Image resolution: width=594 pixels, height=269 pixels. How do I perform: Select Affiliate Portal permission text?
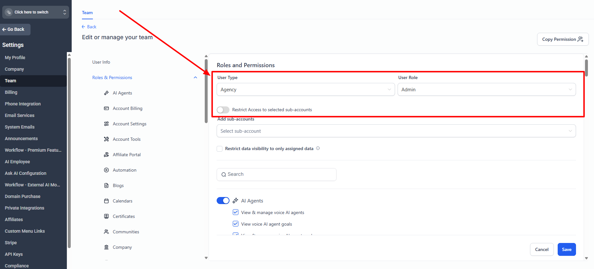(x=127, y=155)
